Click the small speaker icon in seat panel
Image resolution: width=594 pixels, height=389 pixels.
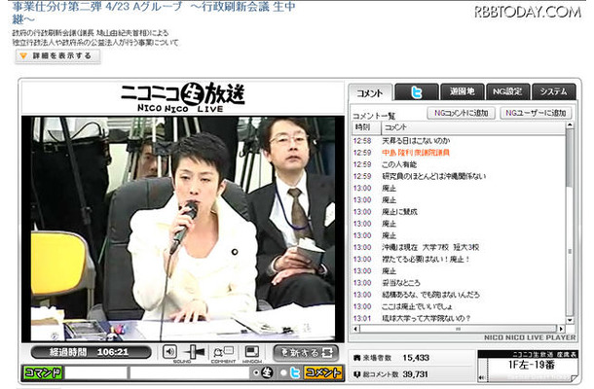point(482,377)
